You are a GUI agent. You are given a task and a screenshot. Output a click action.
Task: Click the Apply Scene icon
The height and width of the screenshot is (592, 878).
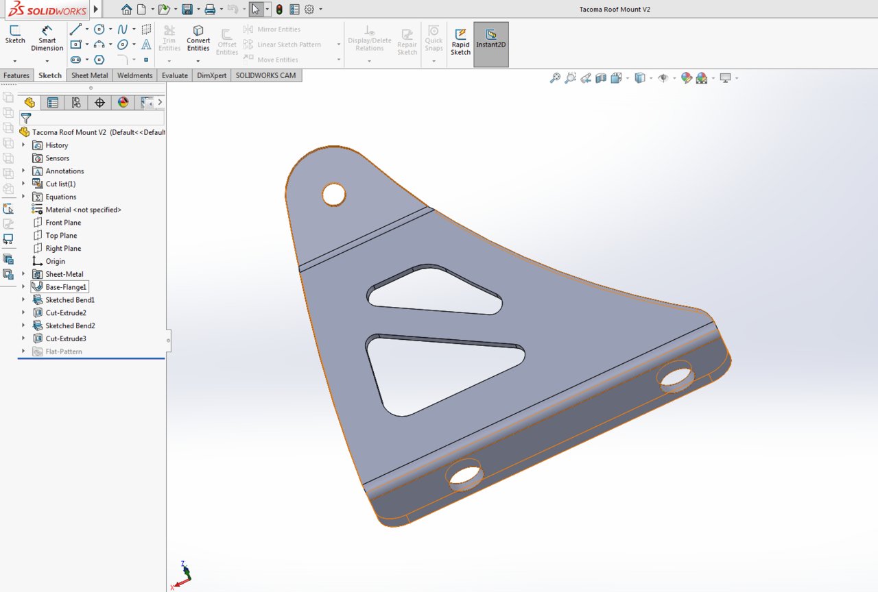(x=702, y=78)
